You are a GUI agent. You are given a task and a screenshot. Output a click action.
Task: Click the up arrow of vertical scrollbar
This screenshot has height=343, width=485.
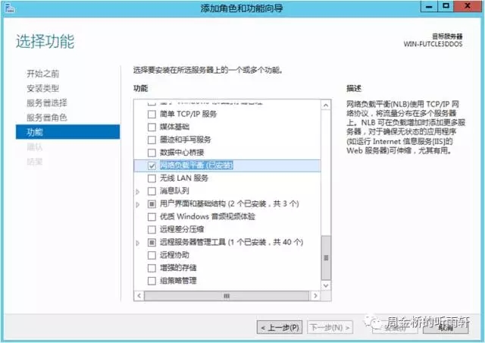click(x=326, y=105)
